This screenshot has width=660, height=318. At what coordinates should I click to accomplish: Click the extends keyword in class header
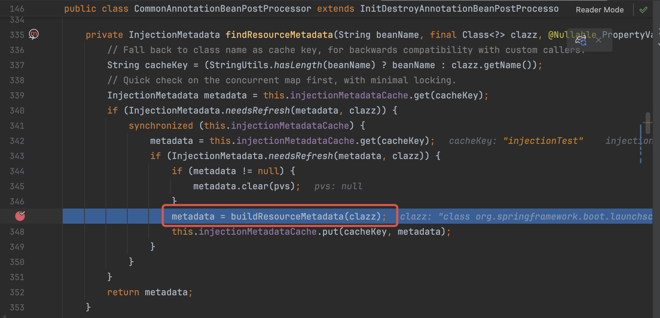coord(336,9)
